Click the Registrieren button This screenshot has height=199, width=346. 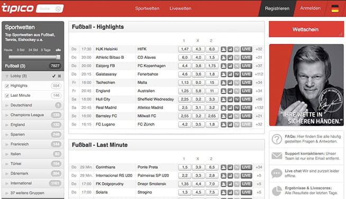[x=277, y=8]
